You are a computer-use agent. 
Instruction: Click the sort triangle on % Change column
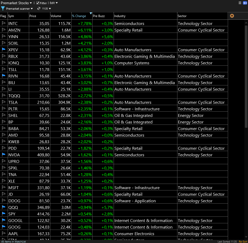[x=91, y=13]
